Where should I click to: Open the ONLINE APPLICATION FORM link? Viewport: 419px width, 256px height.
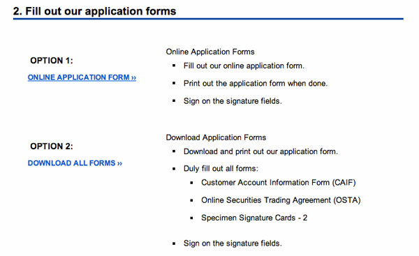point(82,77)
